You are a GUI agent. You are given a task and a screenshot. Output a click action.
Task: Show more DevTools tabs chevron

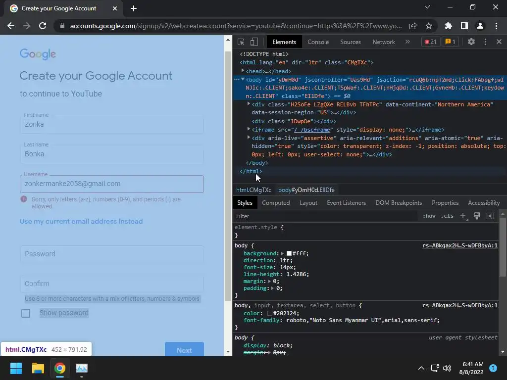407,42
